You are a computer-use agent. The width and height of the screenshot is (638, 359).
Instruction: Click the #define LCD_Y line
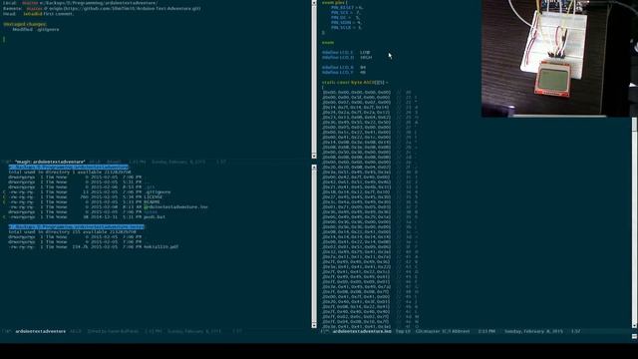point(344,72)
